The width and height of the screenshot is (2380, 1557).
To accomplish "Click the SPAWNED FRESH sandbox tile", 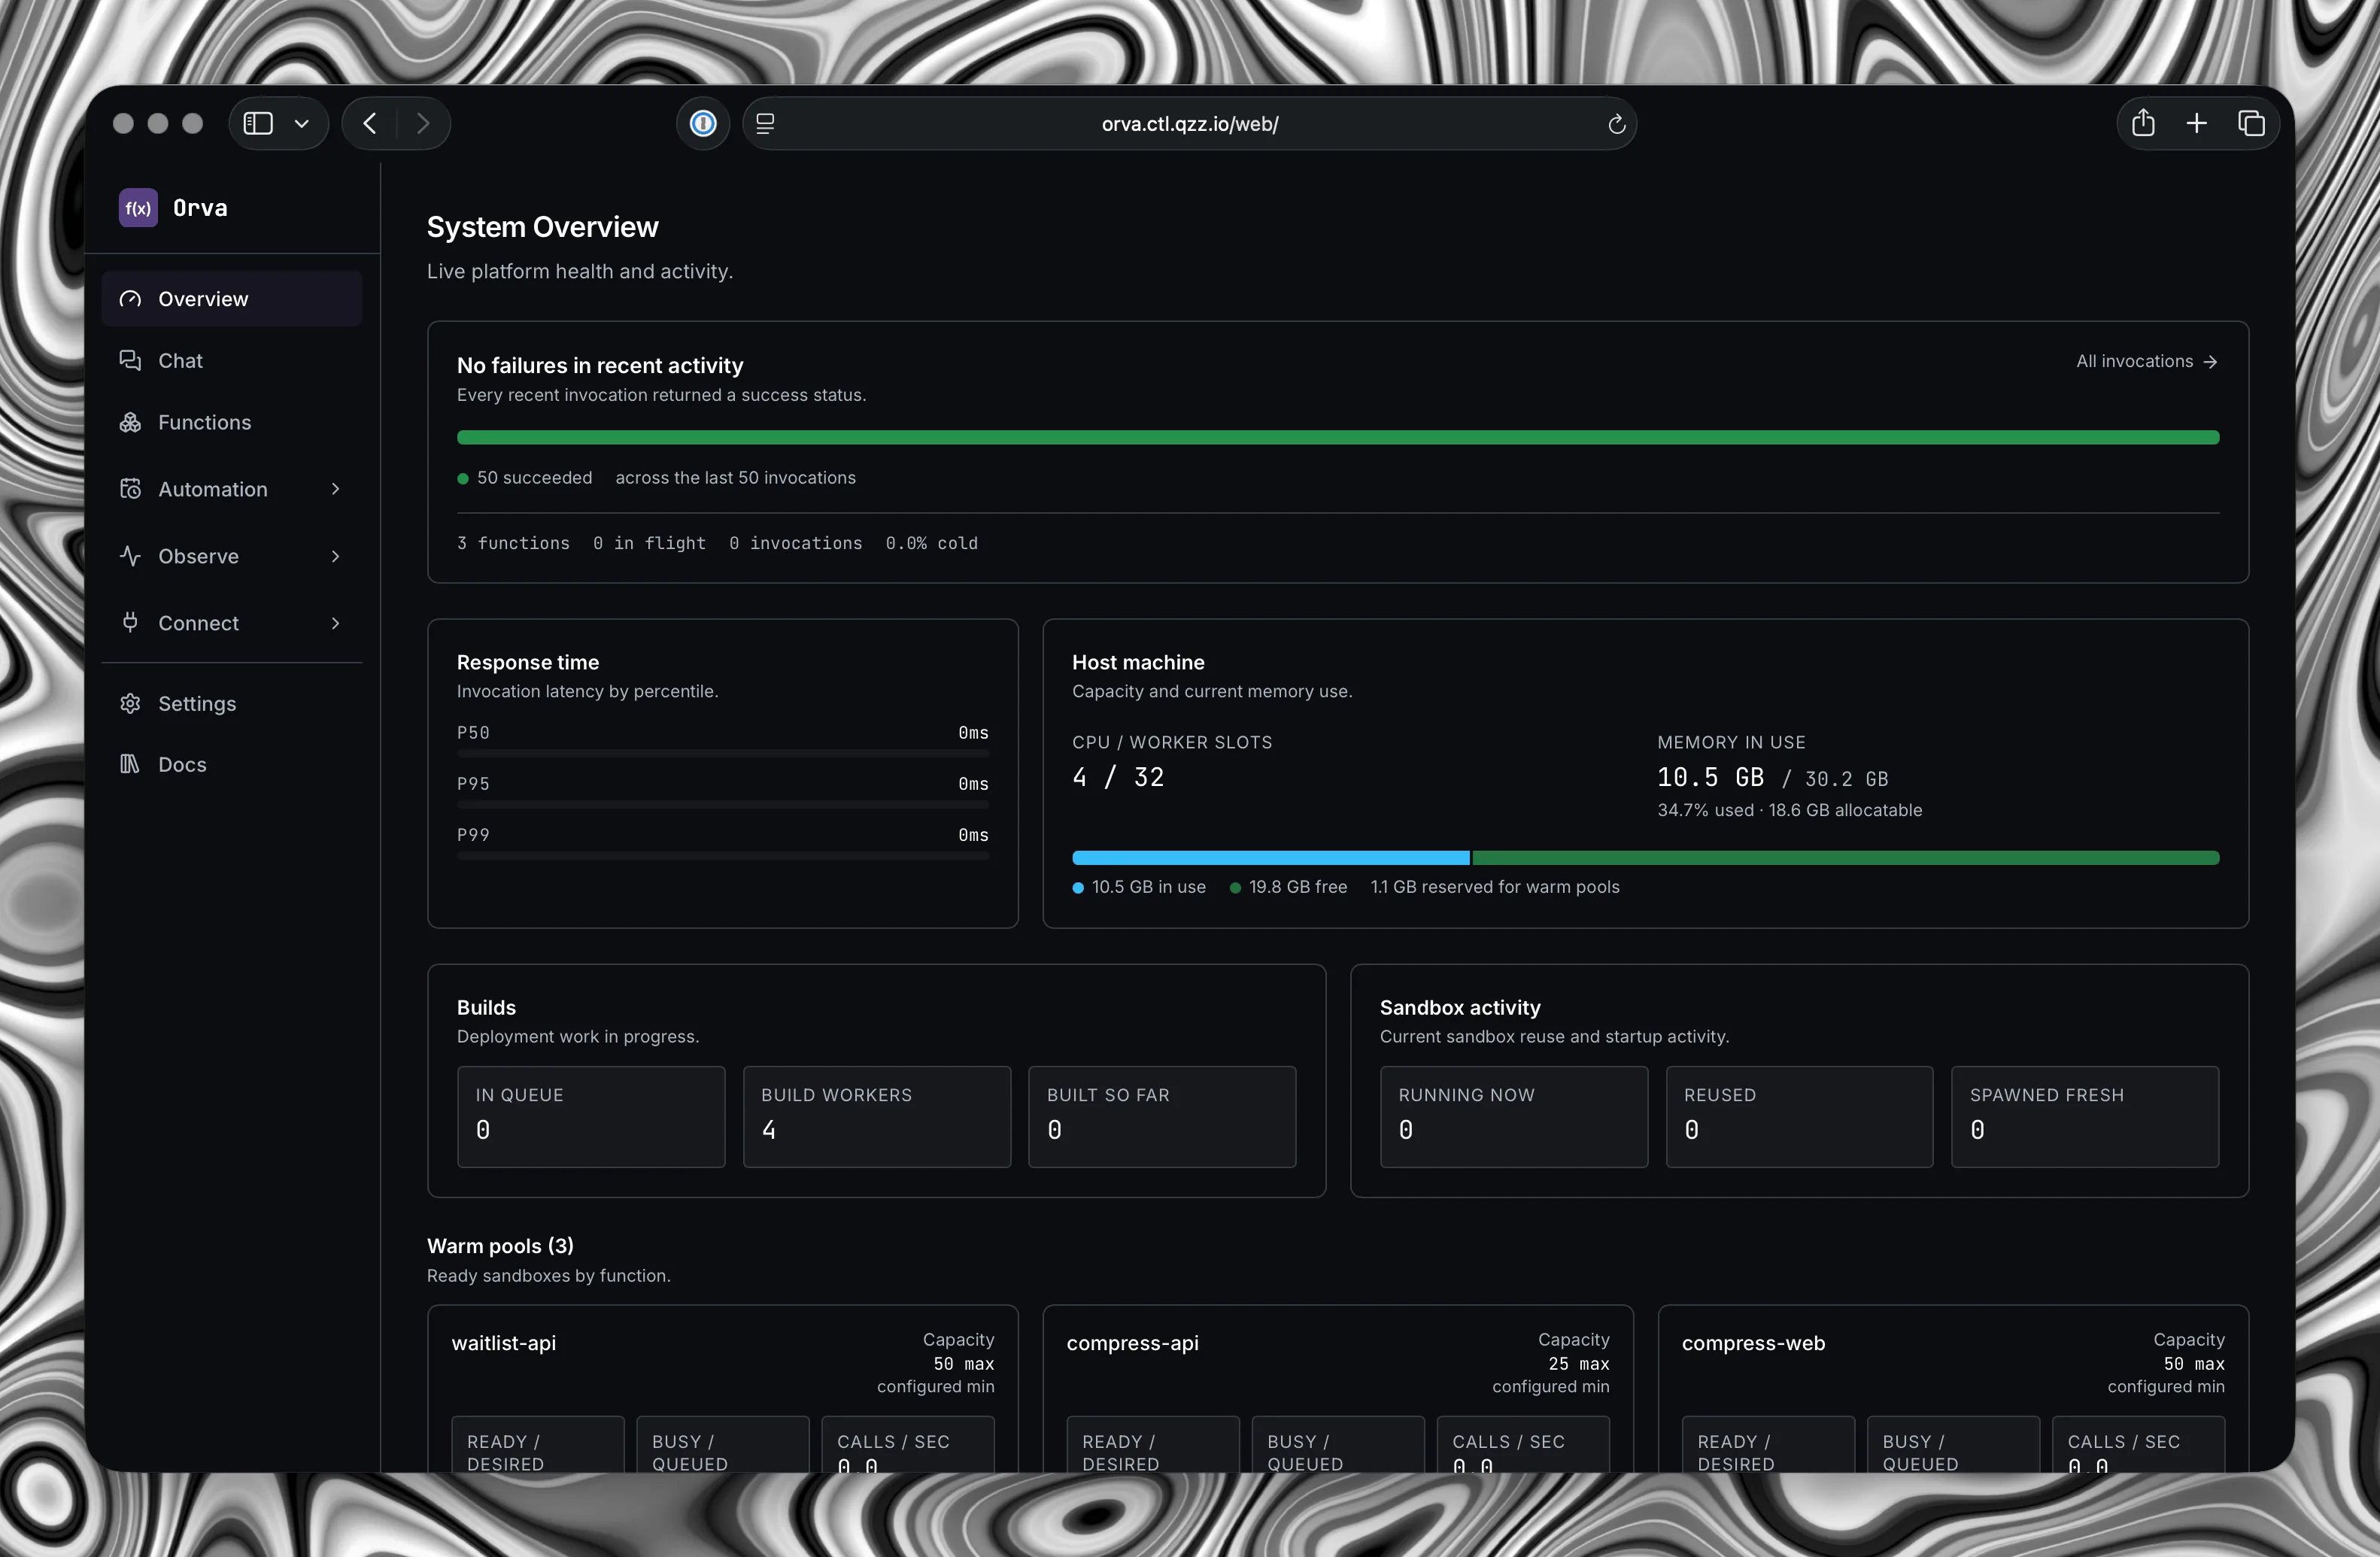I will click(x=2085, y=1116).
